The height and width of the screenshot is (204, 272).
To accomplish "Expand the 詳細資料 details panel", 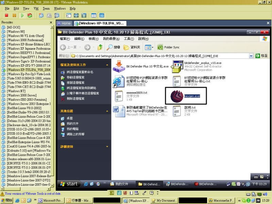I will (x=107, y=147).
